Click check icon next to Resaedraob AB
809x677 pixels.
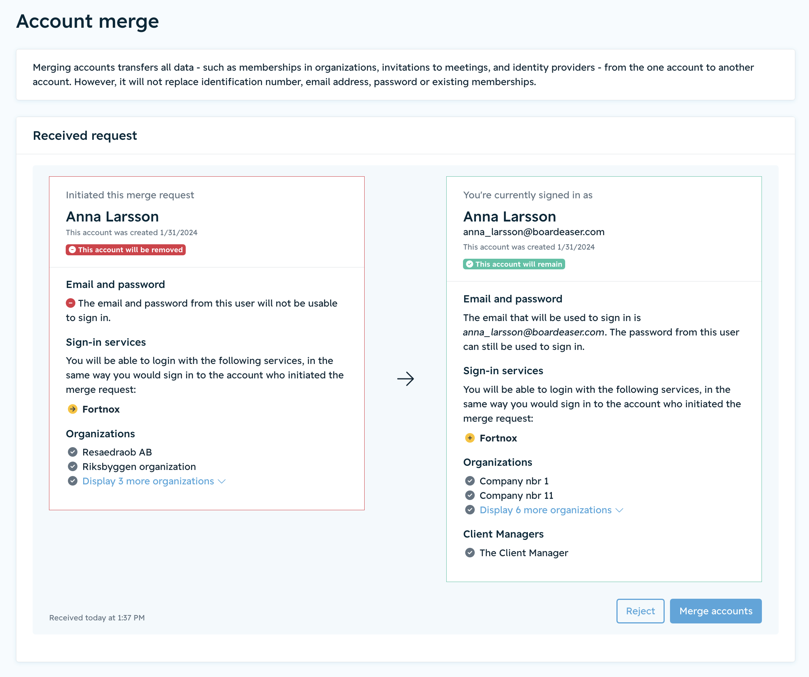click(73, 452)
